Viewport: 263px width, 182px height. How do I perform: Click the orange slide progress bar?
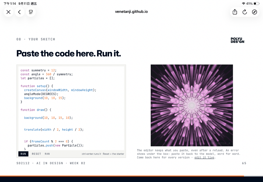click(122, 176)
